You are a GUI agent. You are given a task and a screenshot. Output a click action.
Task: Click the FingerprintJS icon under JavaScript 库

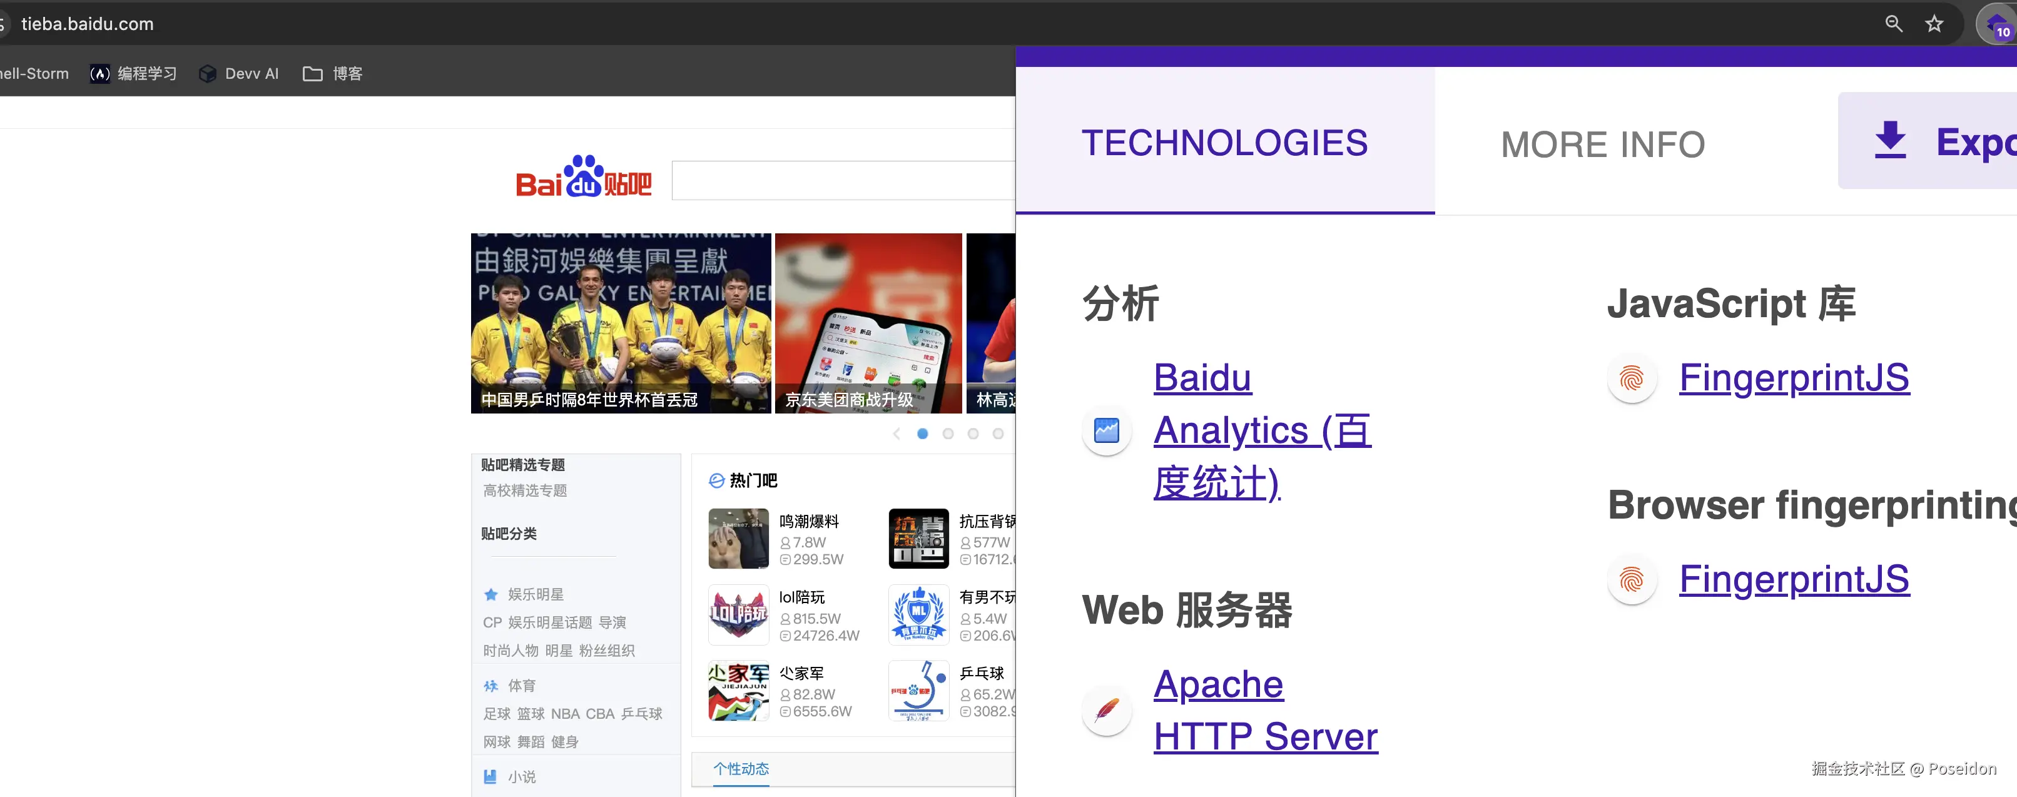tap(1632, 378)
